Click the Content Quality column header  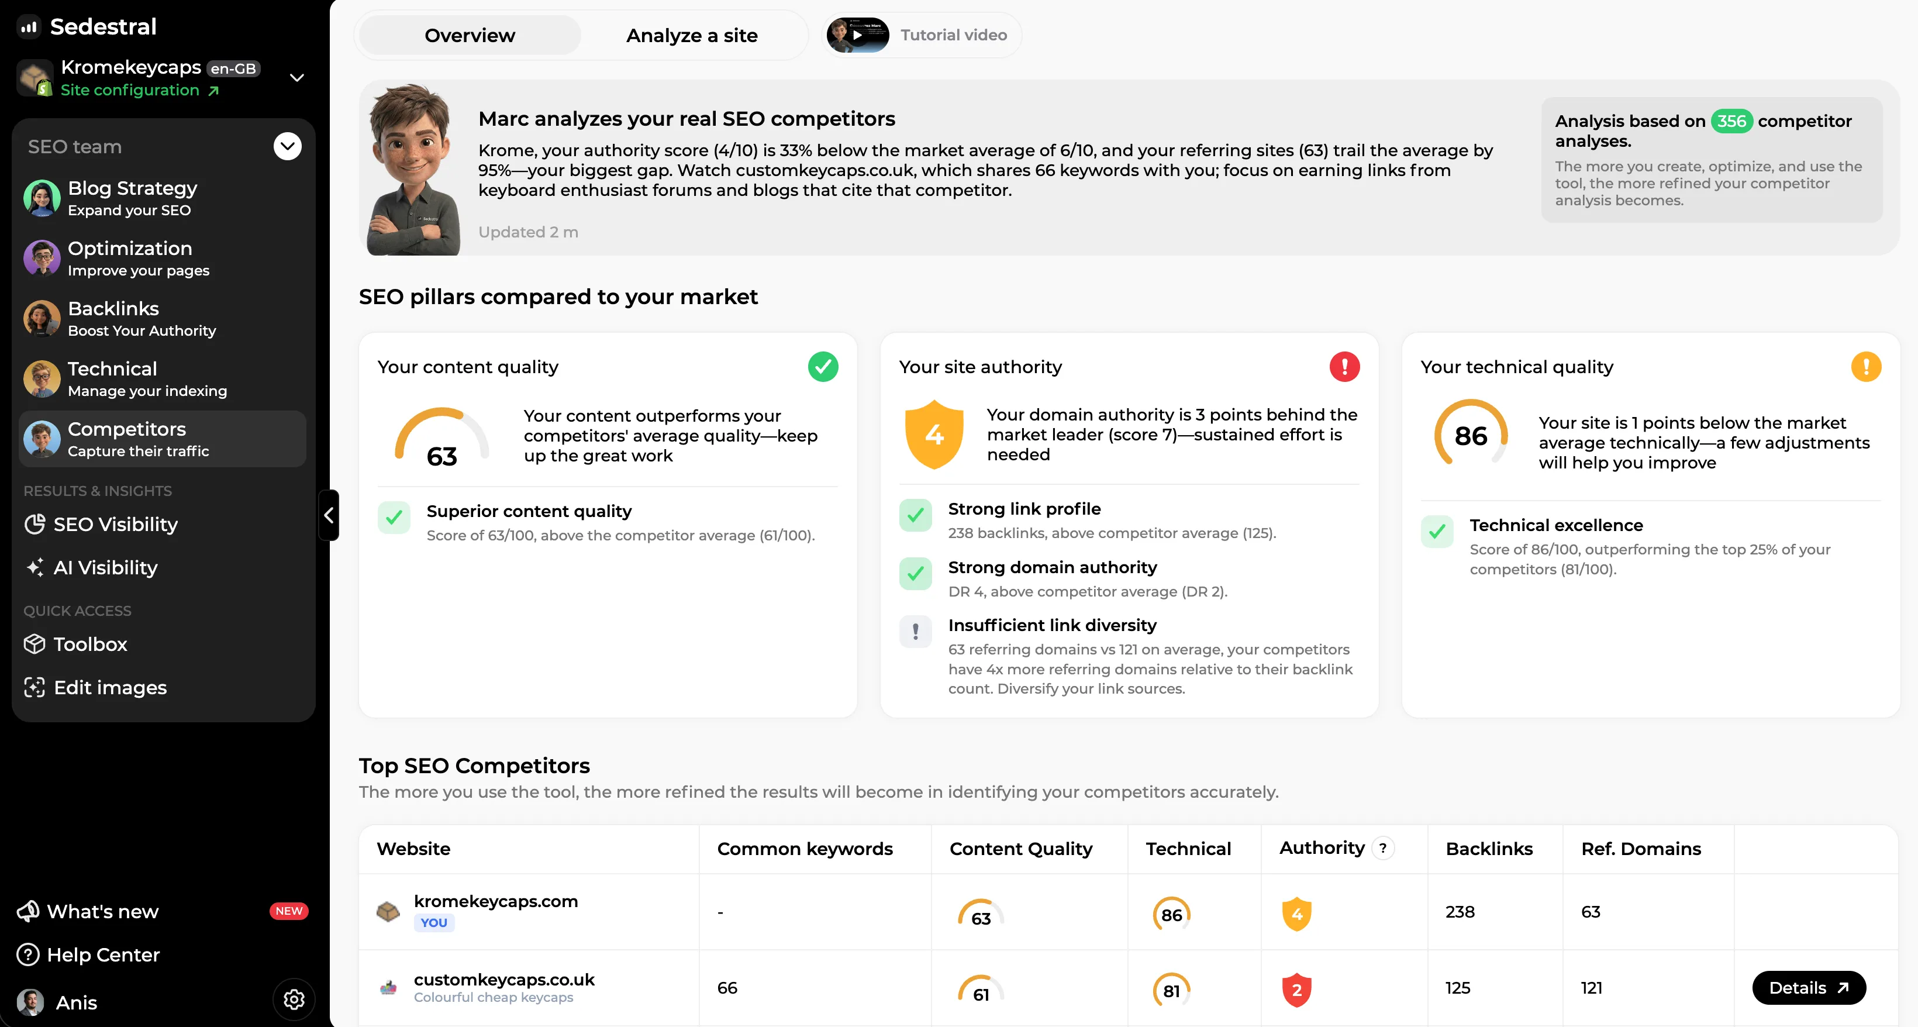pyautogui.click(x=1021, y=849)
